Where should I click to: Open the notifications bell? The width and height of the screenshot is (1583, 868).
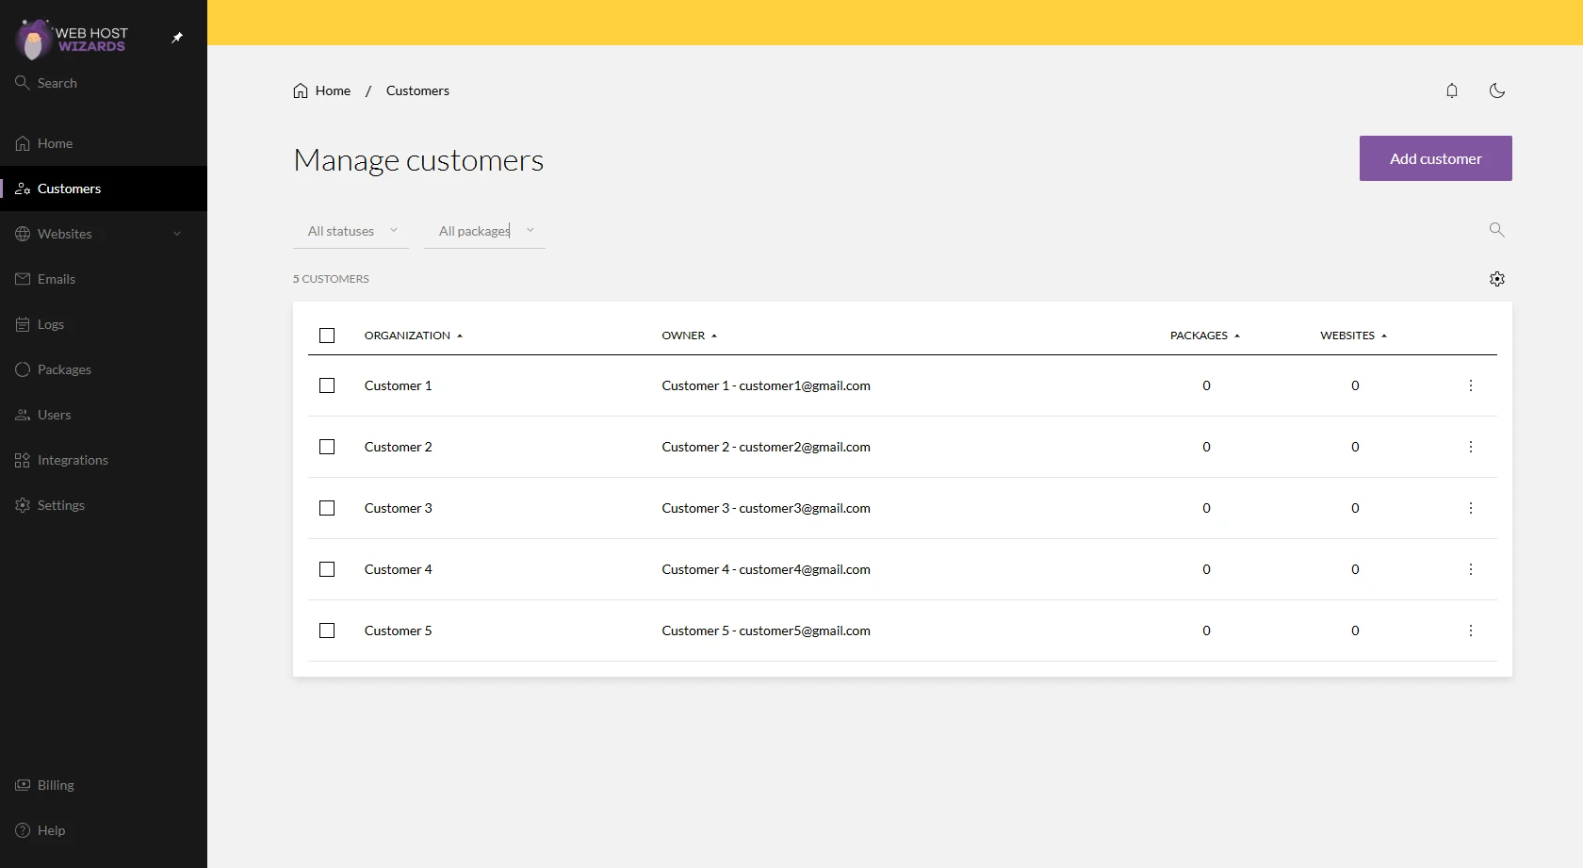pyautogui.click(x=1452, y=90)
